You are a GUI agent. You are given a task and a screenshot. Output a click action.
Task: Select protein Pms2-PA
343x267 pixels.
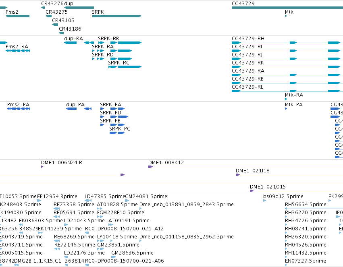(x=19, y=109)
